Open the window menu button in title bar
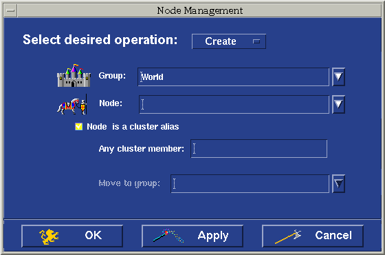385x255 pixels. (10, 10)
